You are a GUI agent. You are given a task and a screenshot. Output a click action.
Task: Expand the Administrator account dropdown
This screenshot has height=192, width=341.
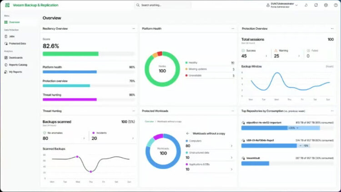tap(296, 5)
